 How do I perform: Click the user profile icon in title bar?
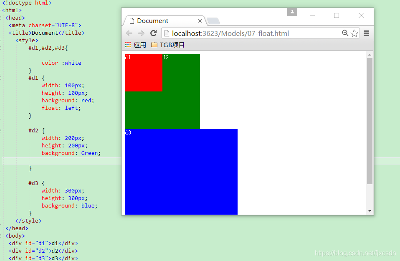click(x=292, y=12)
